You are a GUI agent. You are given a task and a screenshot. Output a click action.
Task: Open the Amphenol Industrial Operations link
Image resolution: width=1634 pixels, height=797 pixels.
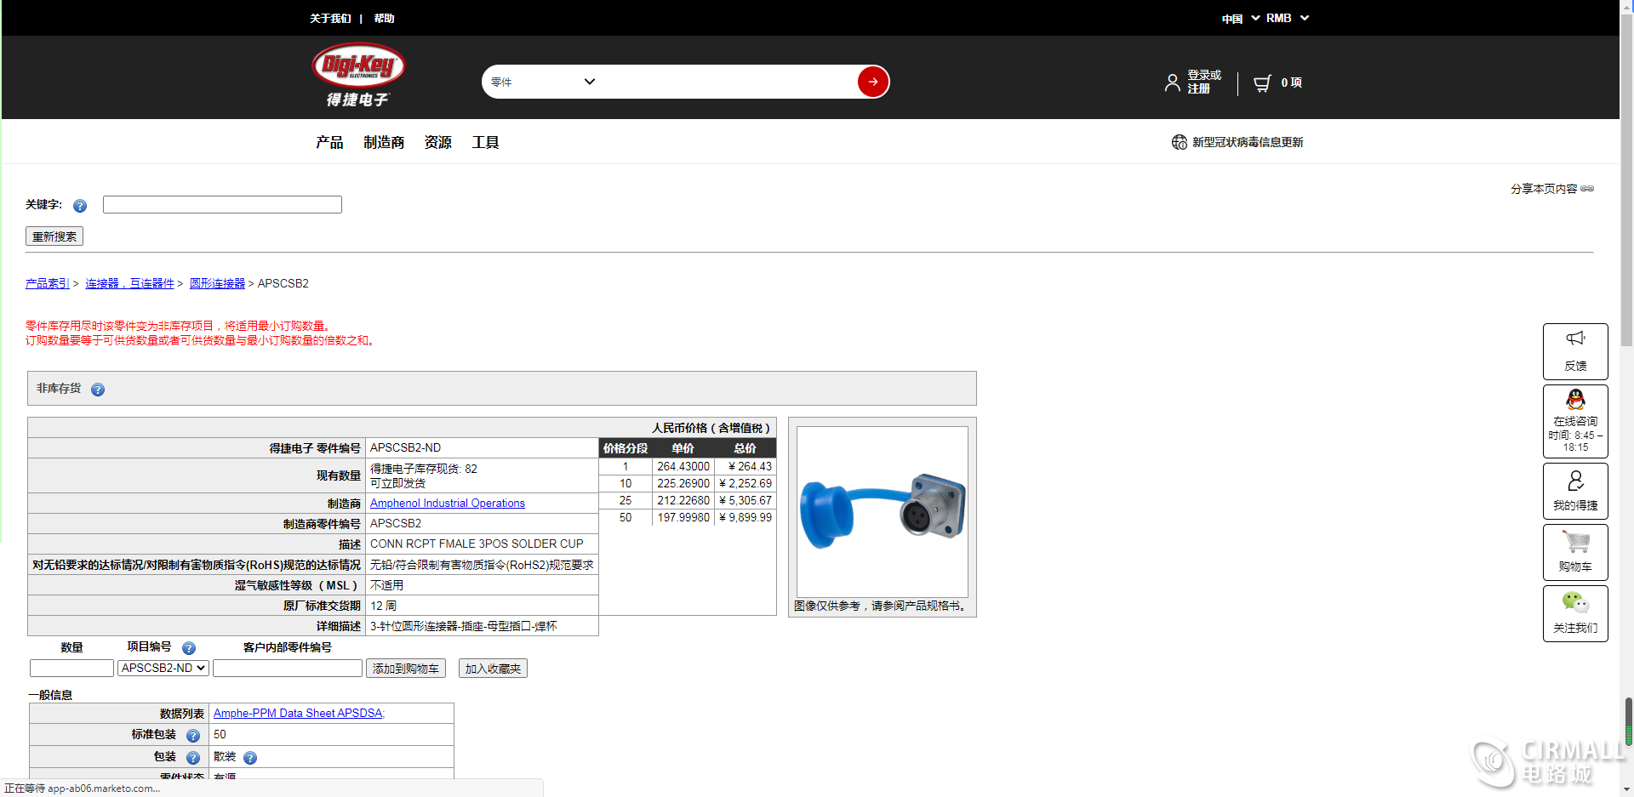[448, 504]
